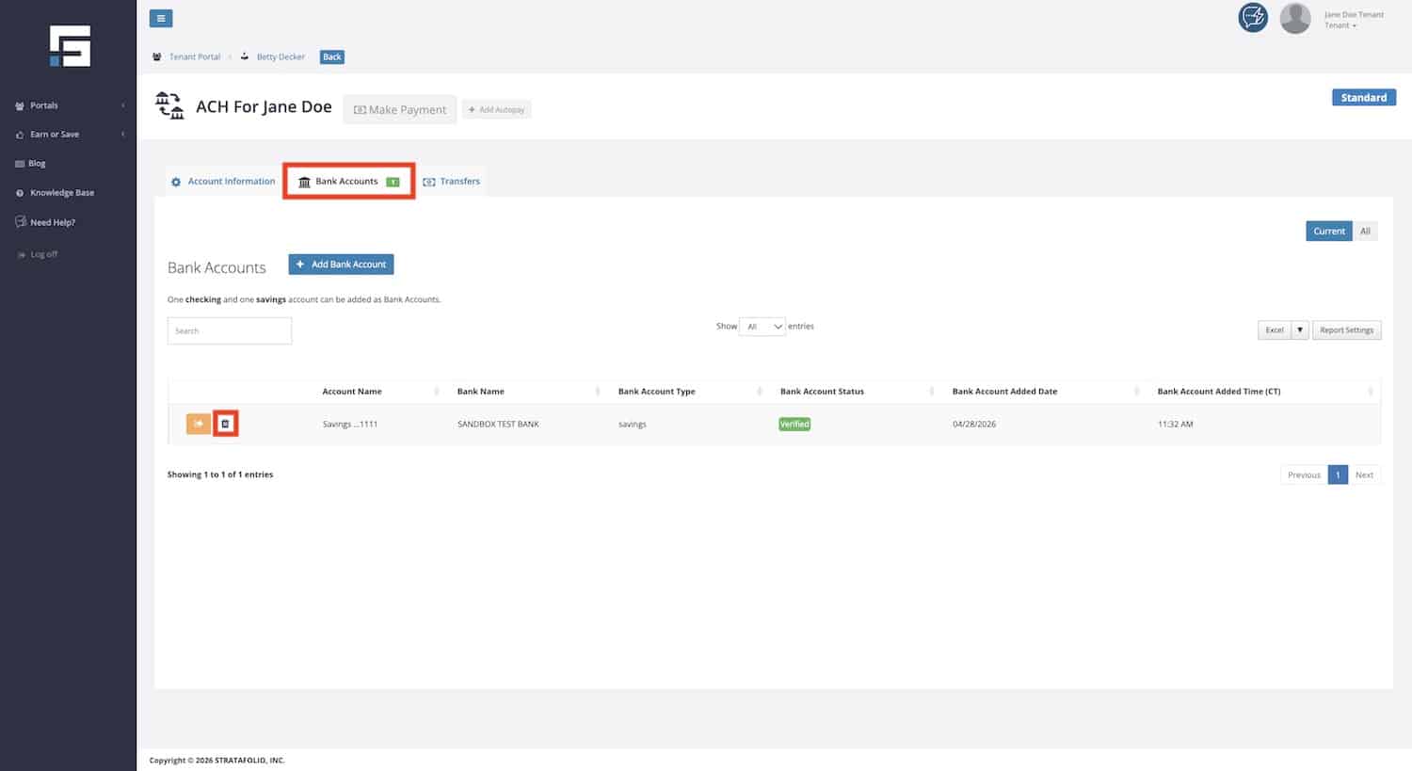The height and width of the screenshot is (771, 1412).
Task: Go to the Next page
Action: click(x=1364, y=475)
